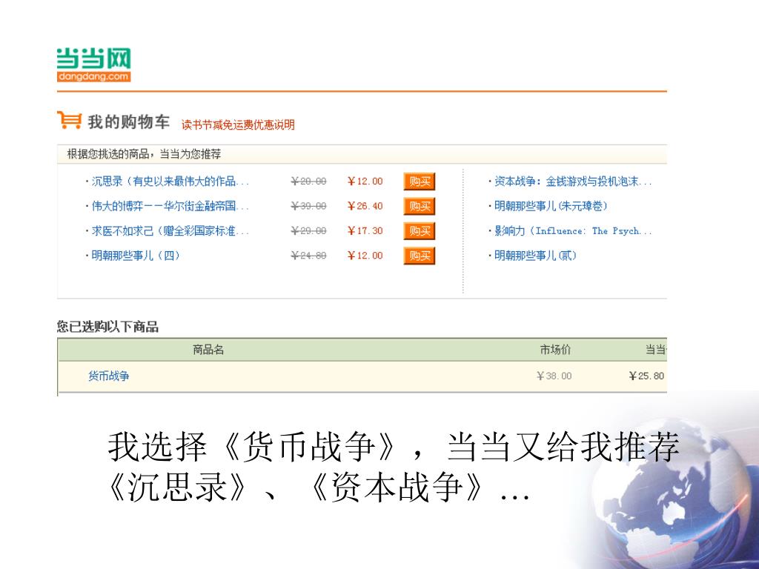The height and width of the screenshot is (569, 759).
Task: Click the crossed-out price ¥20.00
Action: point(308,182)
